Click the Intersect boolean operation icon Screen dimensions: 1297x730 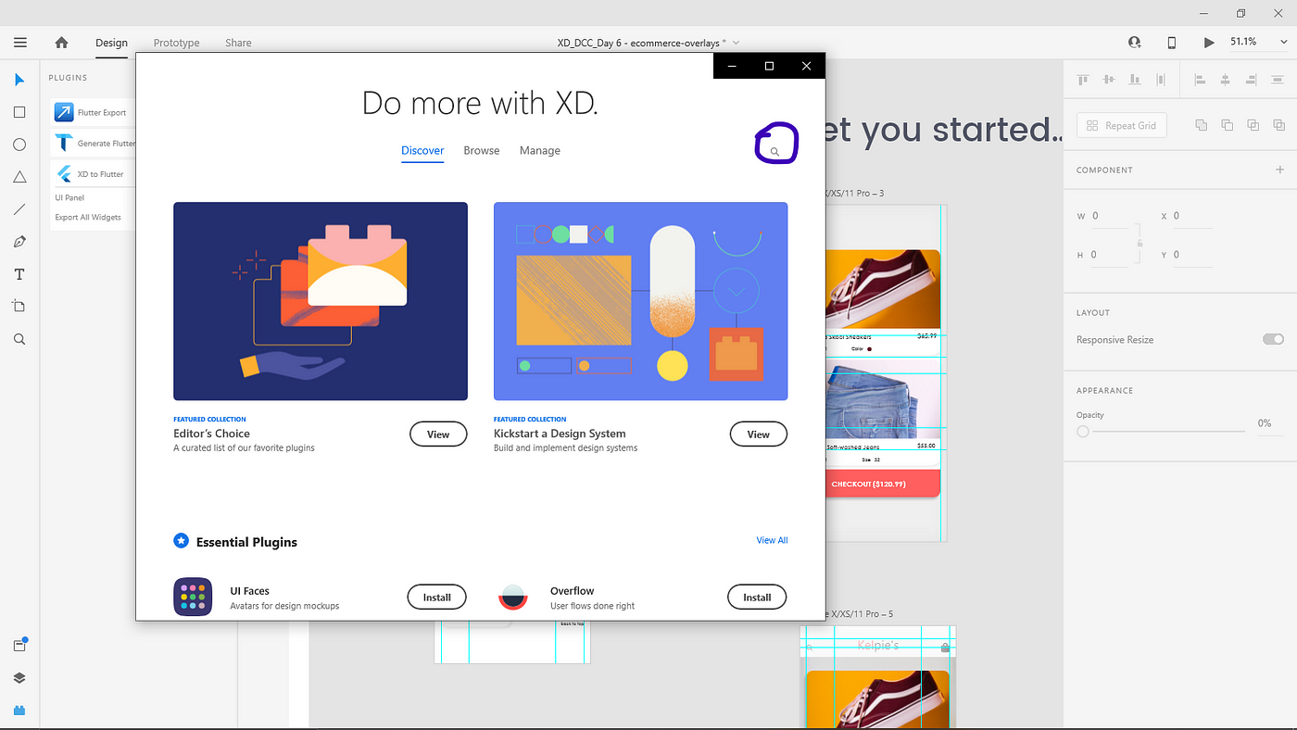1253,125
